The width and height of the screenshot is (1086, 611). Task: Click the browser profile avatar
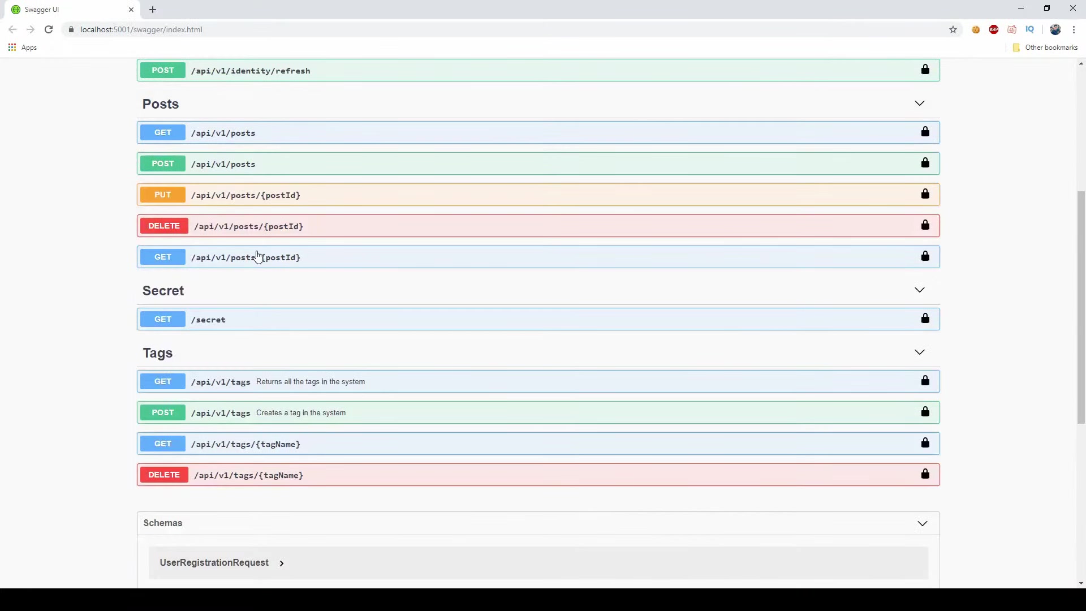[1056, 29]
